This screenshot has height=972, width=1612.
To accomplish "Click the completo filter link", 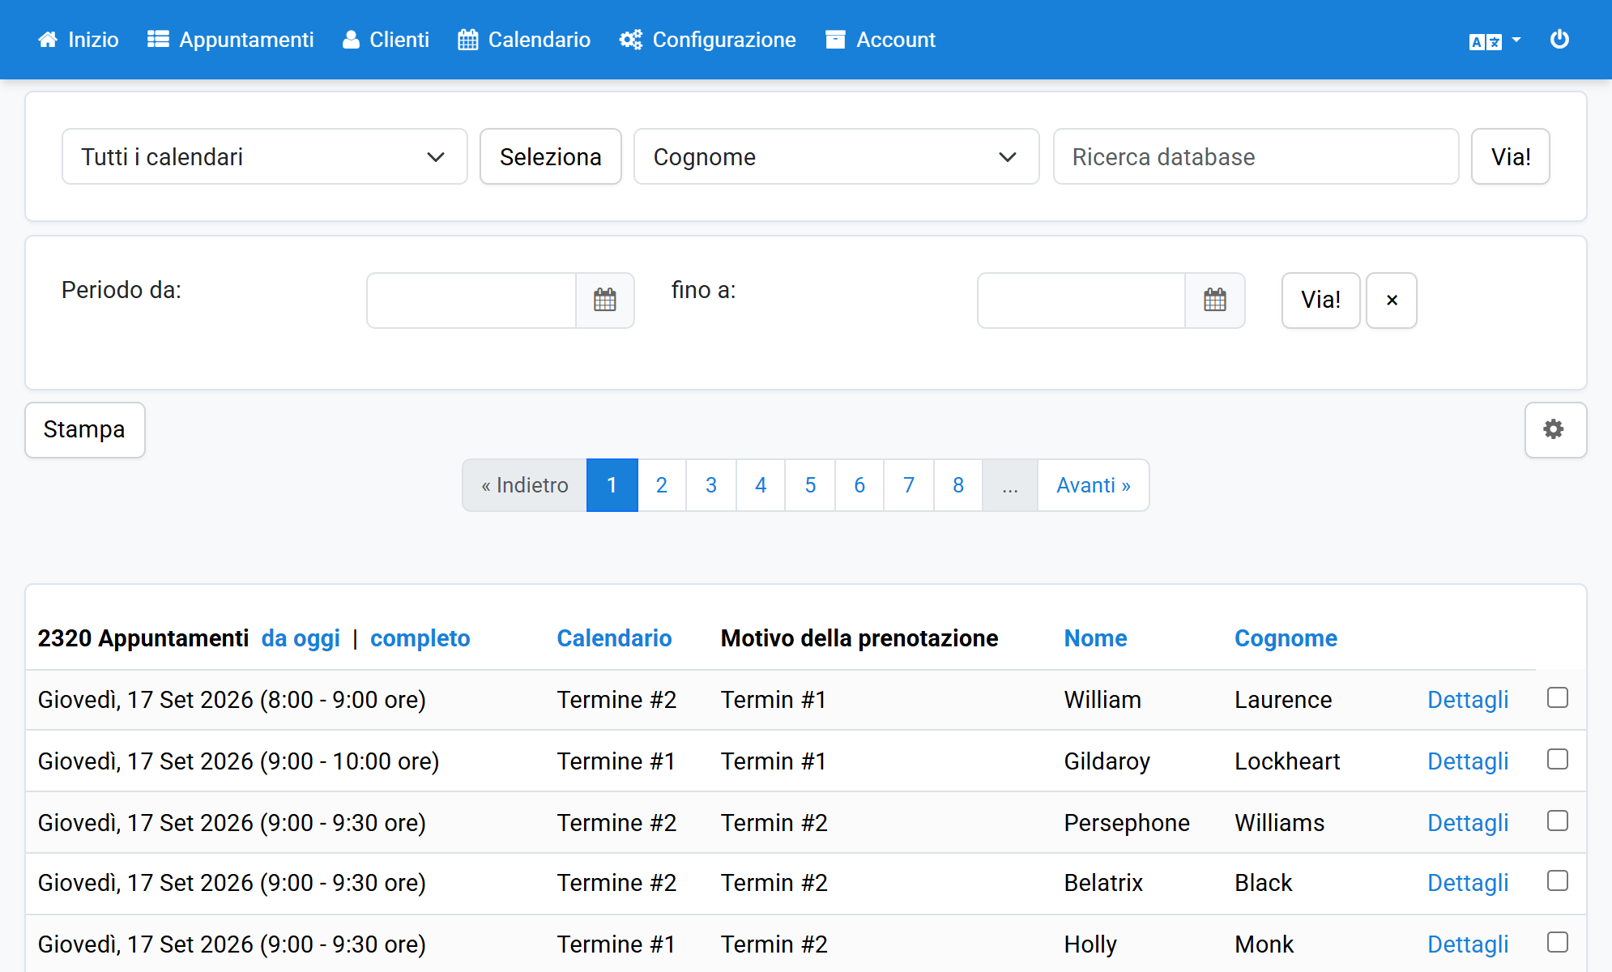I will point(420,638).
